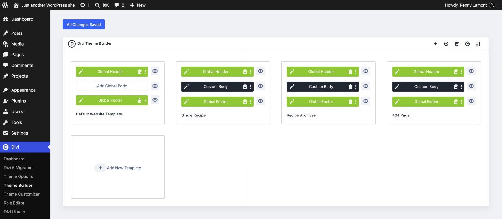Toggle visibility of Default Website Template footer
The image size is (502, 219).
coord(155,100)
